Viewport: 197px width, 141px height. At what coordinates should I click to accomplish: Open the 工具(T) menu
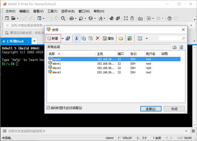click(x=52, y=11)
